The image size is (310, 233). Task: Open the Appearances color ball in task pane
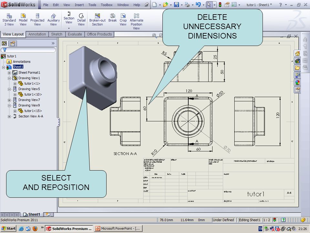(297, 83)
